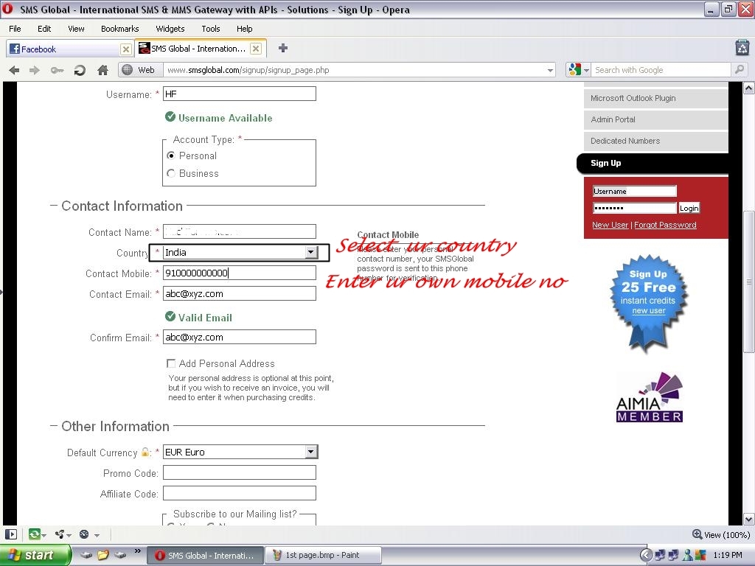Select the Personal account type
The image size is (755, 566).
tap(171, 156)
